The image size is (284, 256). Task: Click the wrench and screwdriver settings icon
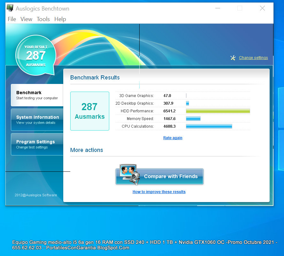(233, 58)
